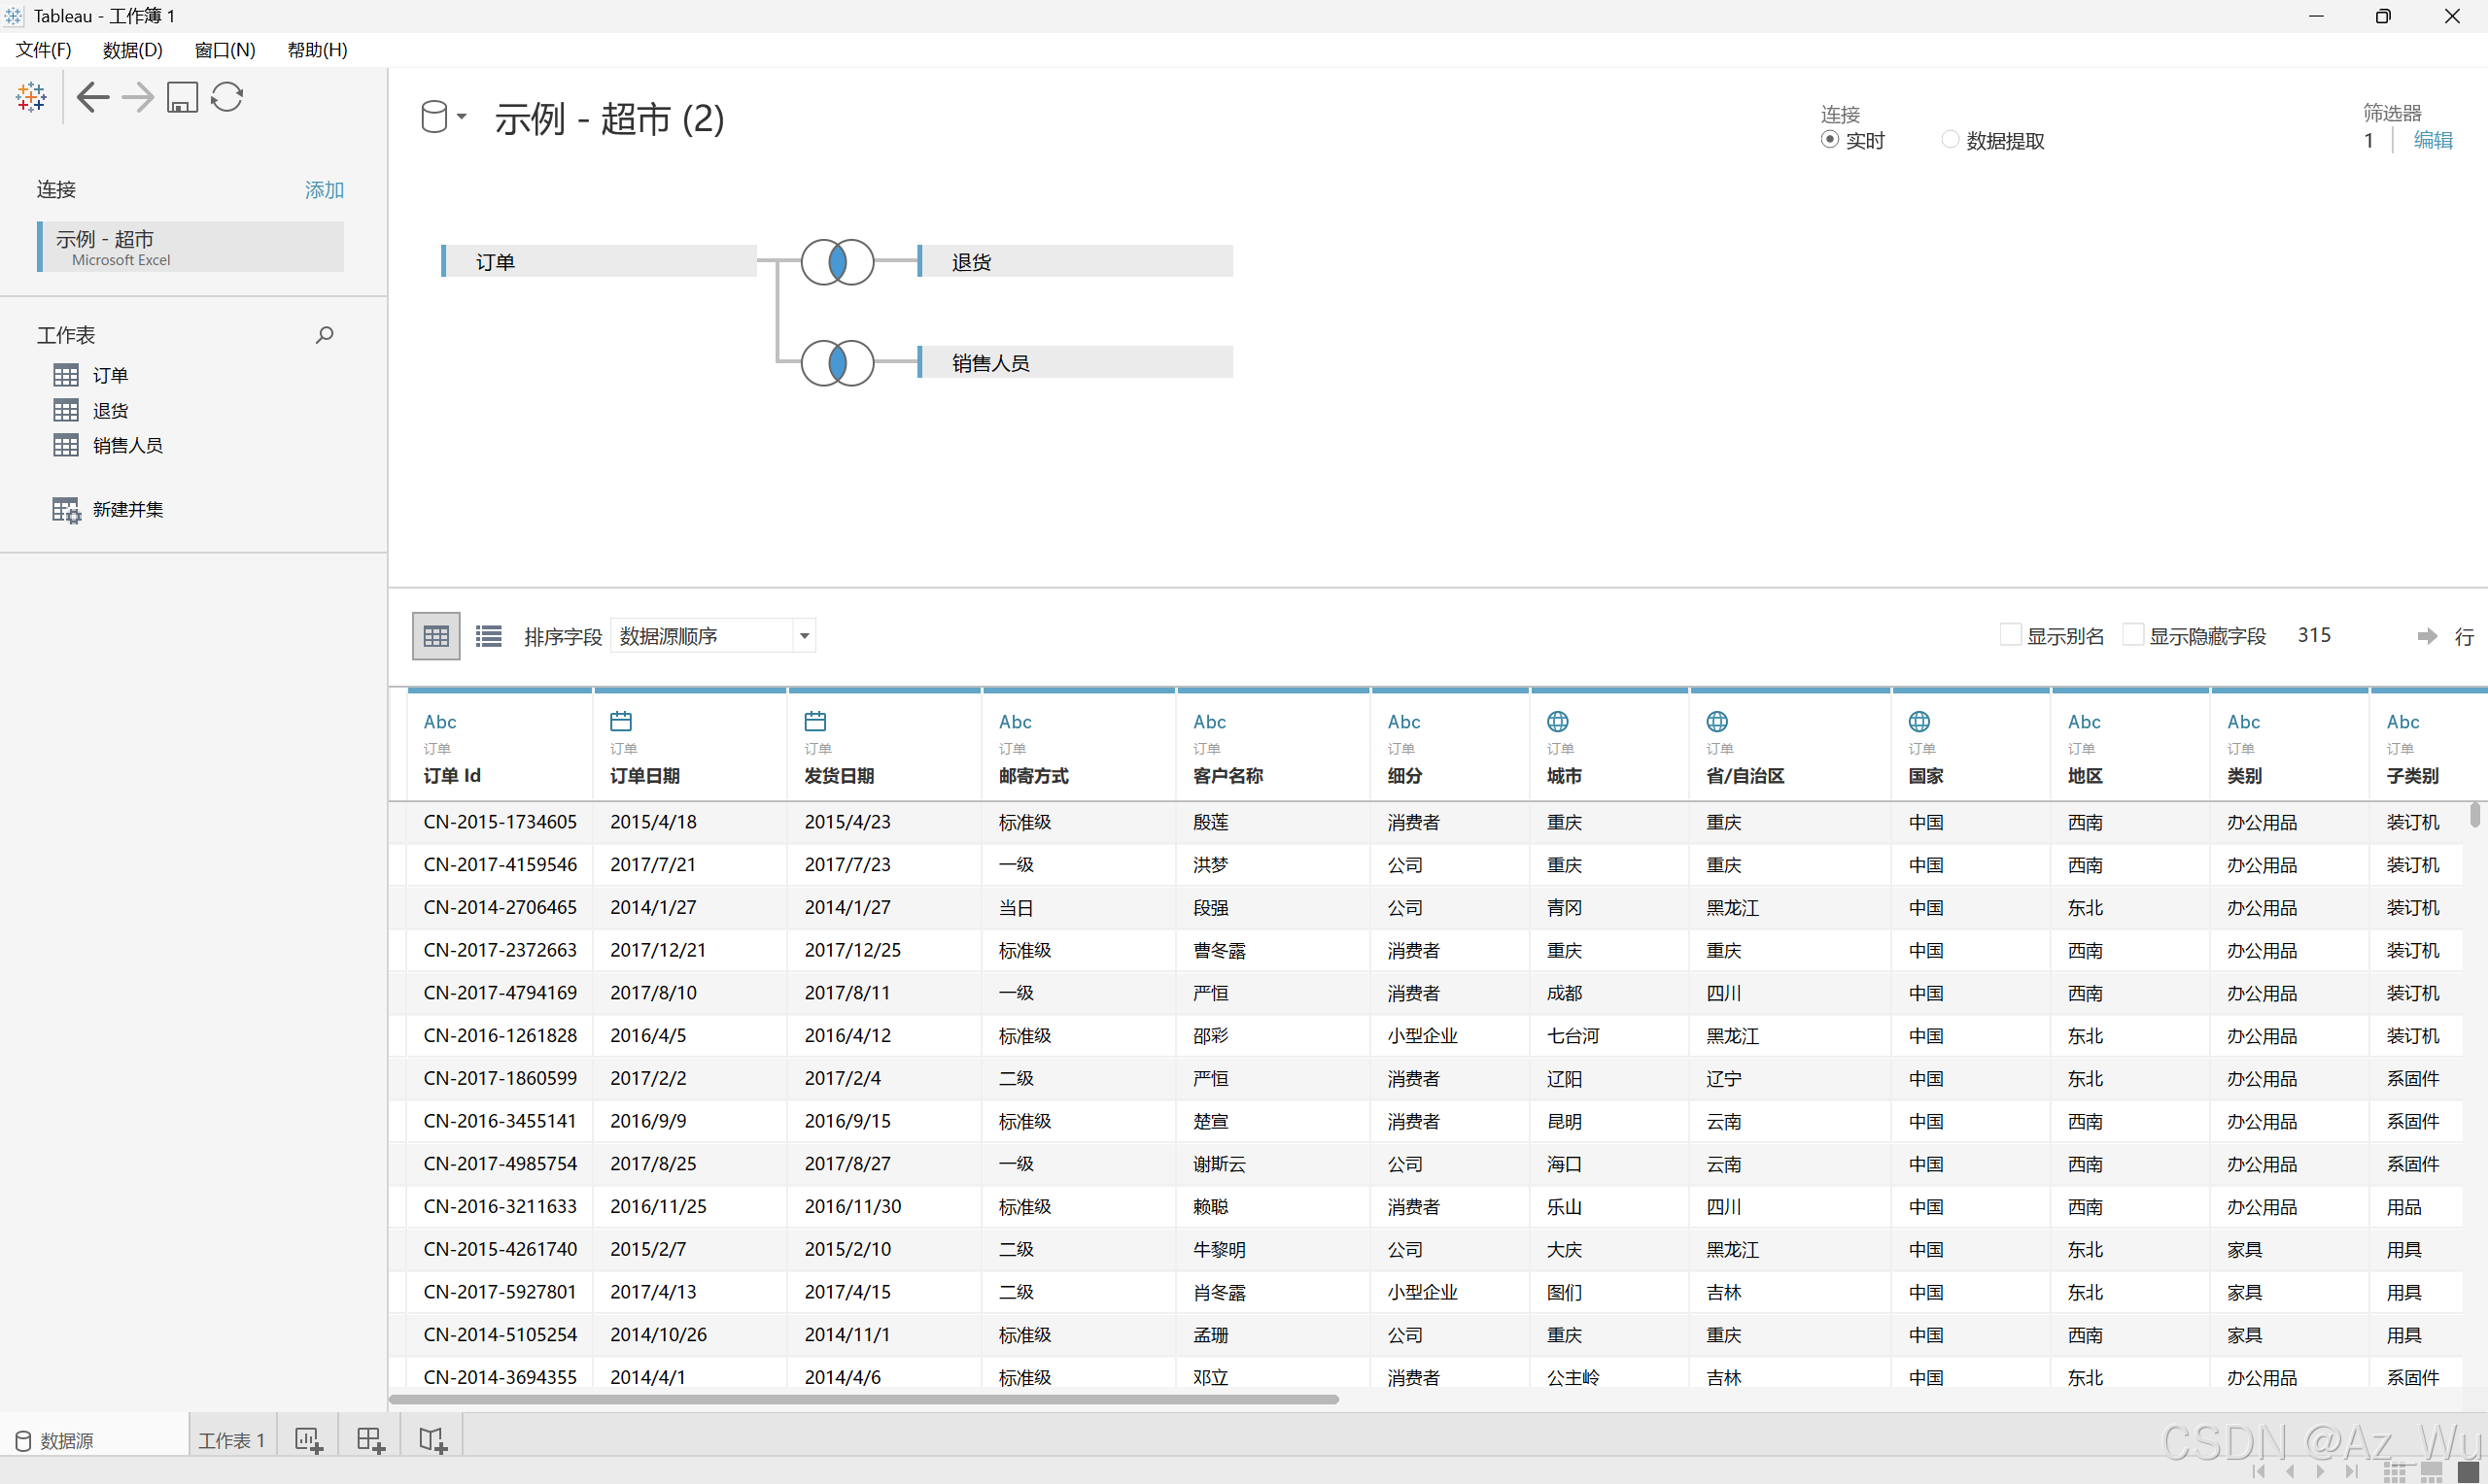The width and height of the screenshot is (2488, 1484).
Task: Select the 数据提取 radio button
Action: 1950,140
